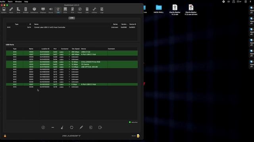254x142 pixels.
Task: Select the Comet Lake USB 3.1 xHCI controller row
Action: coord(72,27)
